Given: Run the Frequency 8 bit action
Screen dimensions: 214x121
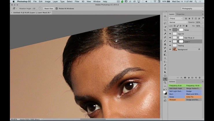Looking at the screenshot, I should 177,86.
